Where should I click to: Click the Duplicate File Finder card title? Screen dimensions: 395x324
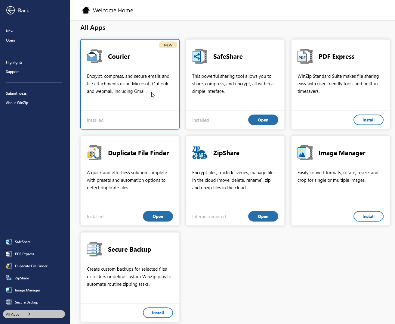[138, 153]
